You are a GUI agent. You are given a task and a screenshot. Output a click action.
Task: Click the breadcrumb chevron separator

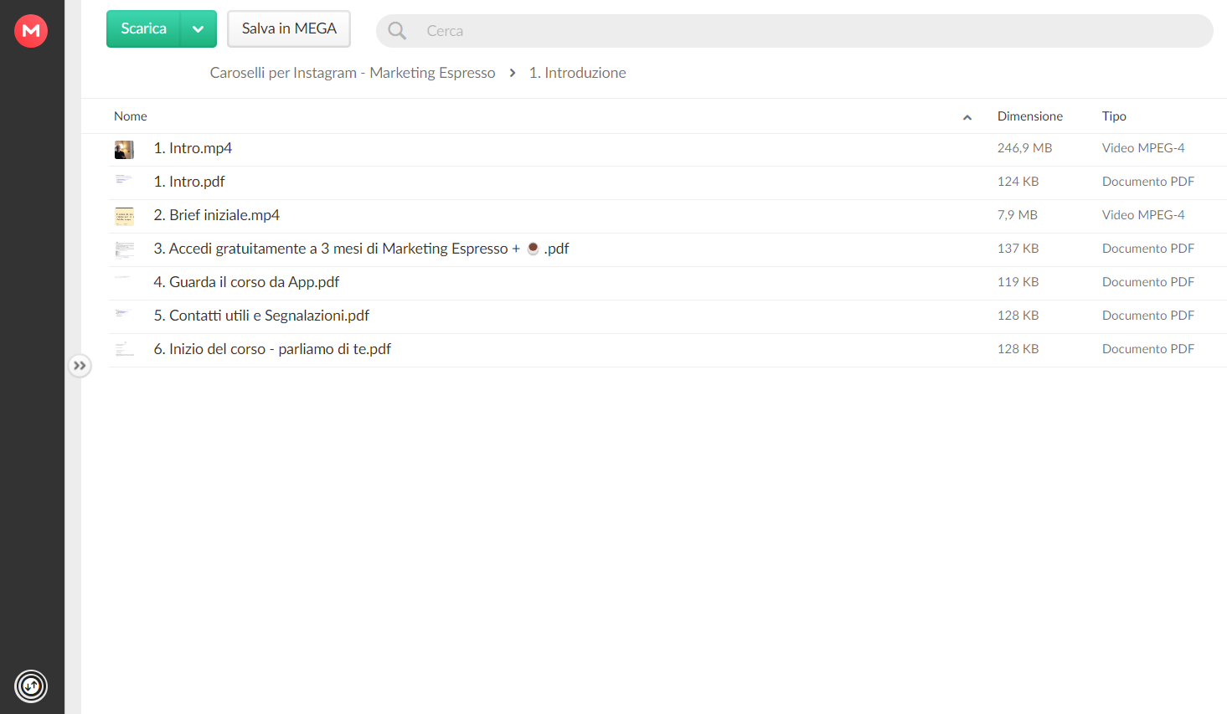(x=513, y=73)
